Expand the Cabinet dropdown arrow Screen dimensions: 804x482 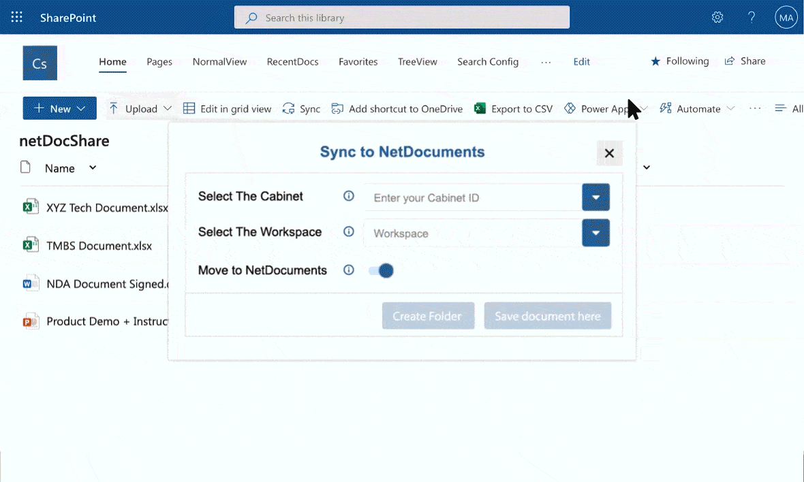596,197
